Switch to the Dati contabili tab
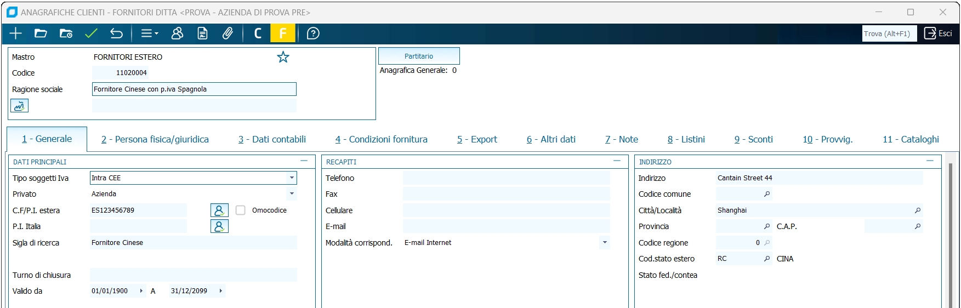This screenshot has width=961, height=308. tap(272, 139)
